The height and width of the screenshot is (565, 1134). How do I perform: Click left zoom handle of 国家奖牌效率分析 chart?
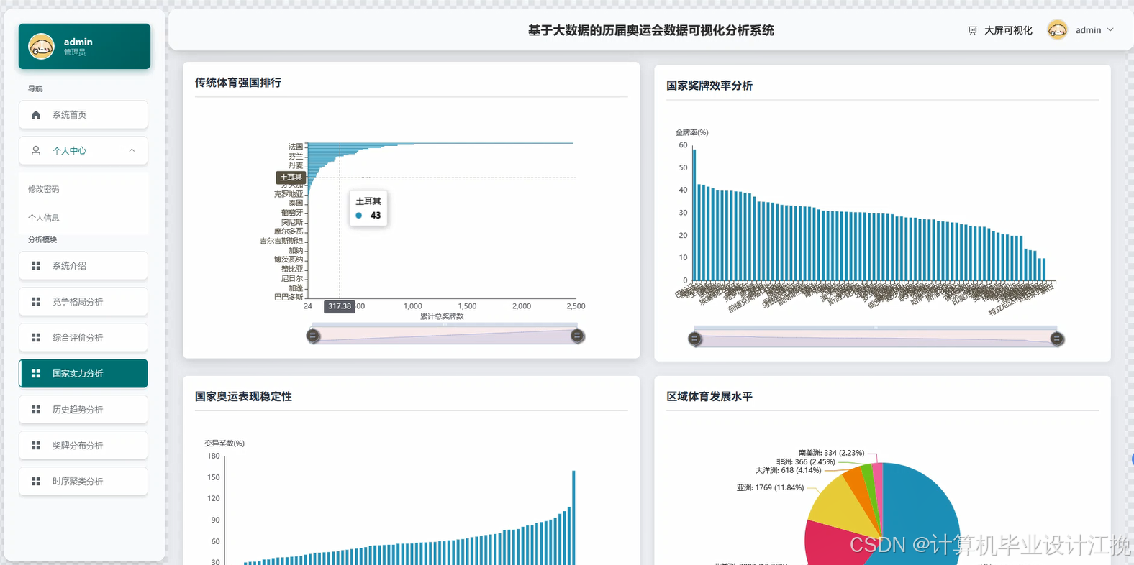(695, 339)
